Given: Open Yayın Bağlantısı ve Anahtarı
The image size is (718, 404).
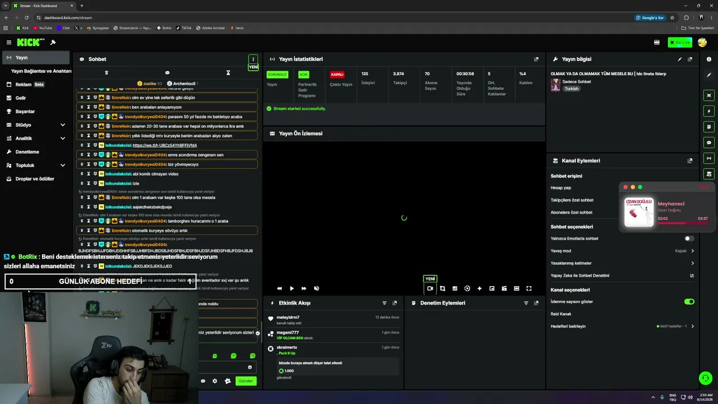Looking at the screenshot, I should tap(41, 71).
